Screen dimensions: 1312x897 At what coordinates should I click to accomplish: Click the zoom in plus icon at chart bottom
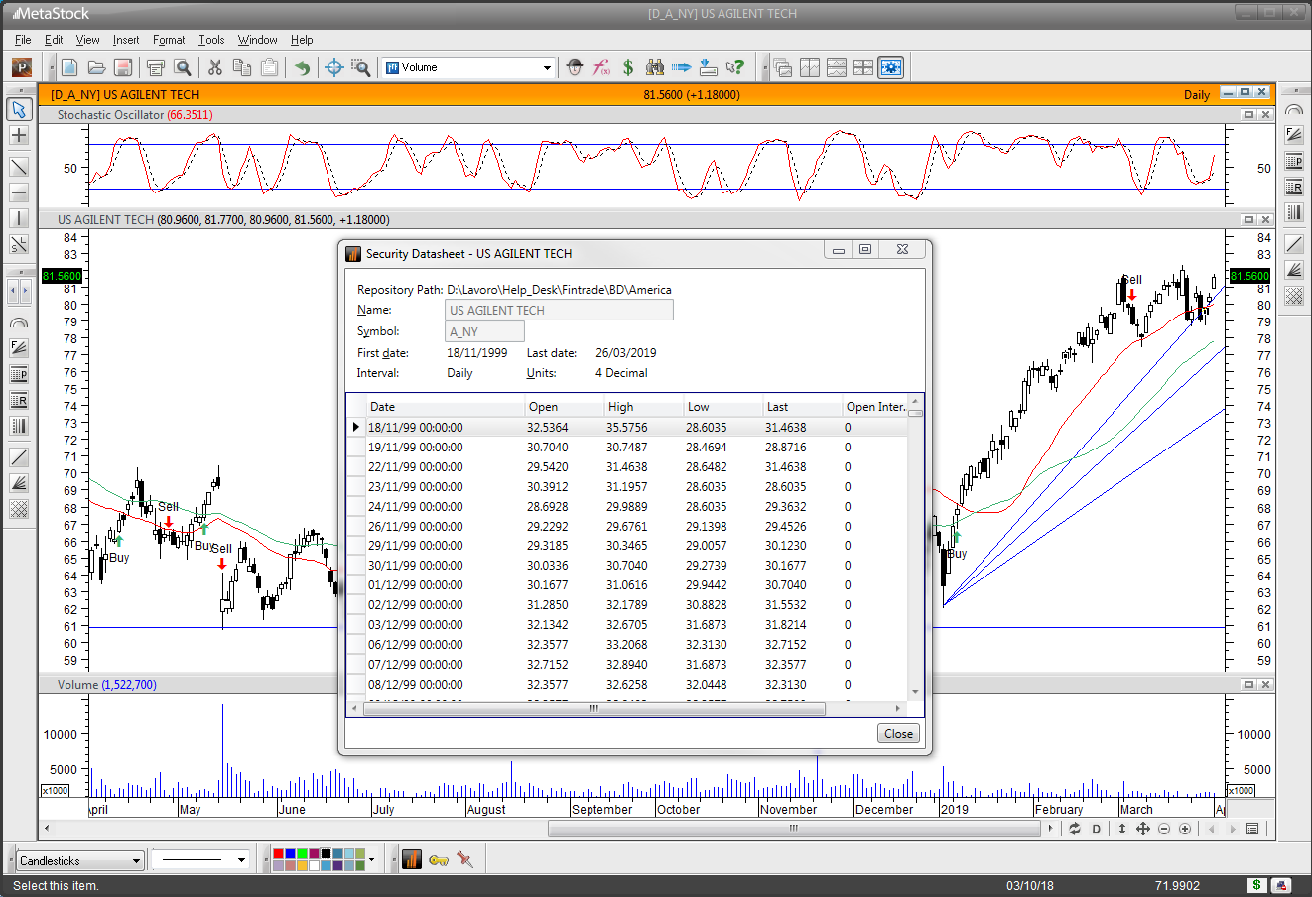pos(1187,829)
